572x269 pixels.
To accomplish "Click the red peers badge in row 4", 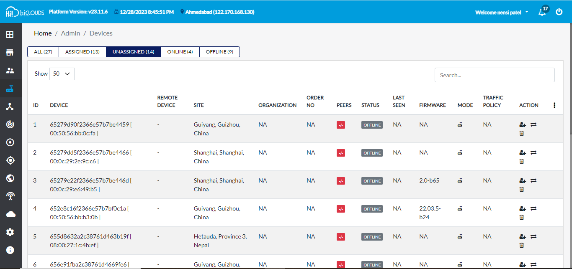I will 341,209.
